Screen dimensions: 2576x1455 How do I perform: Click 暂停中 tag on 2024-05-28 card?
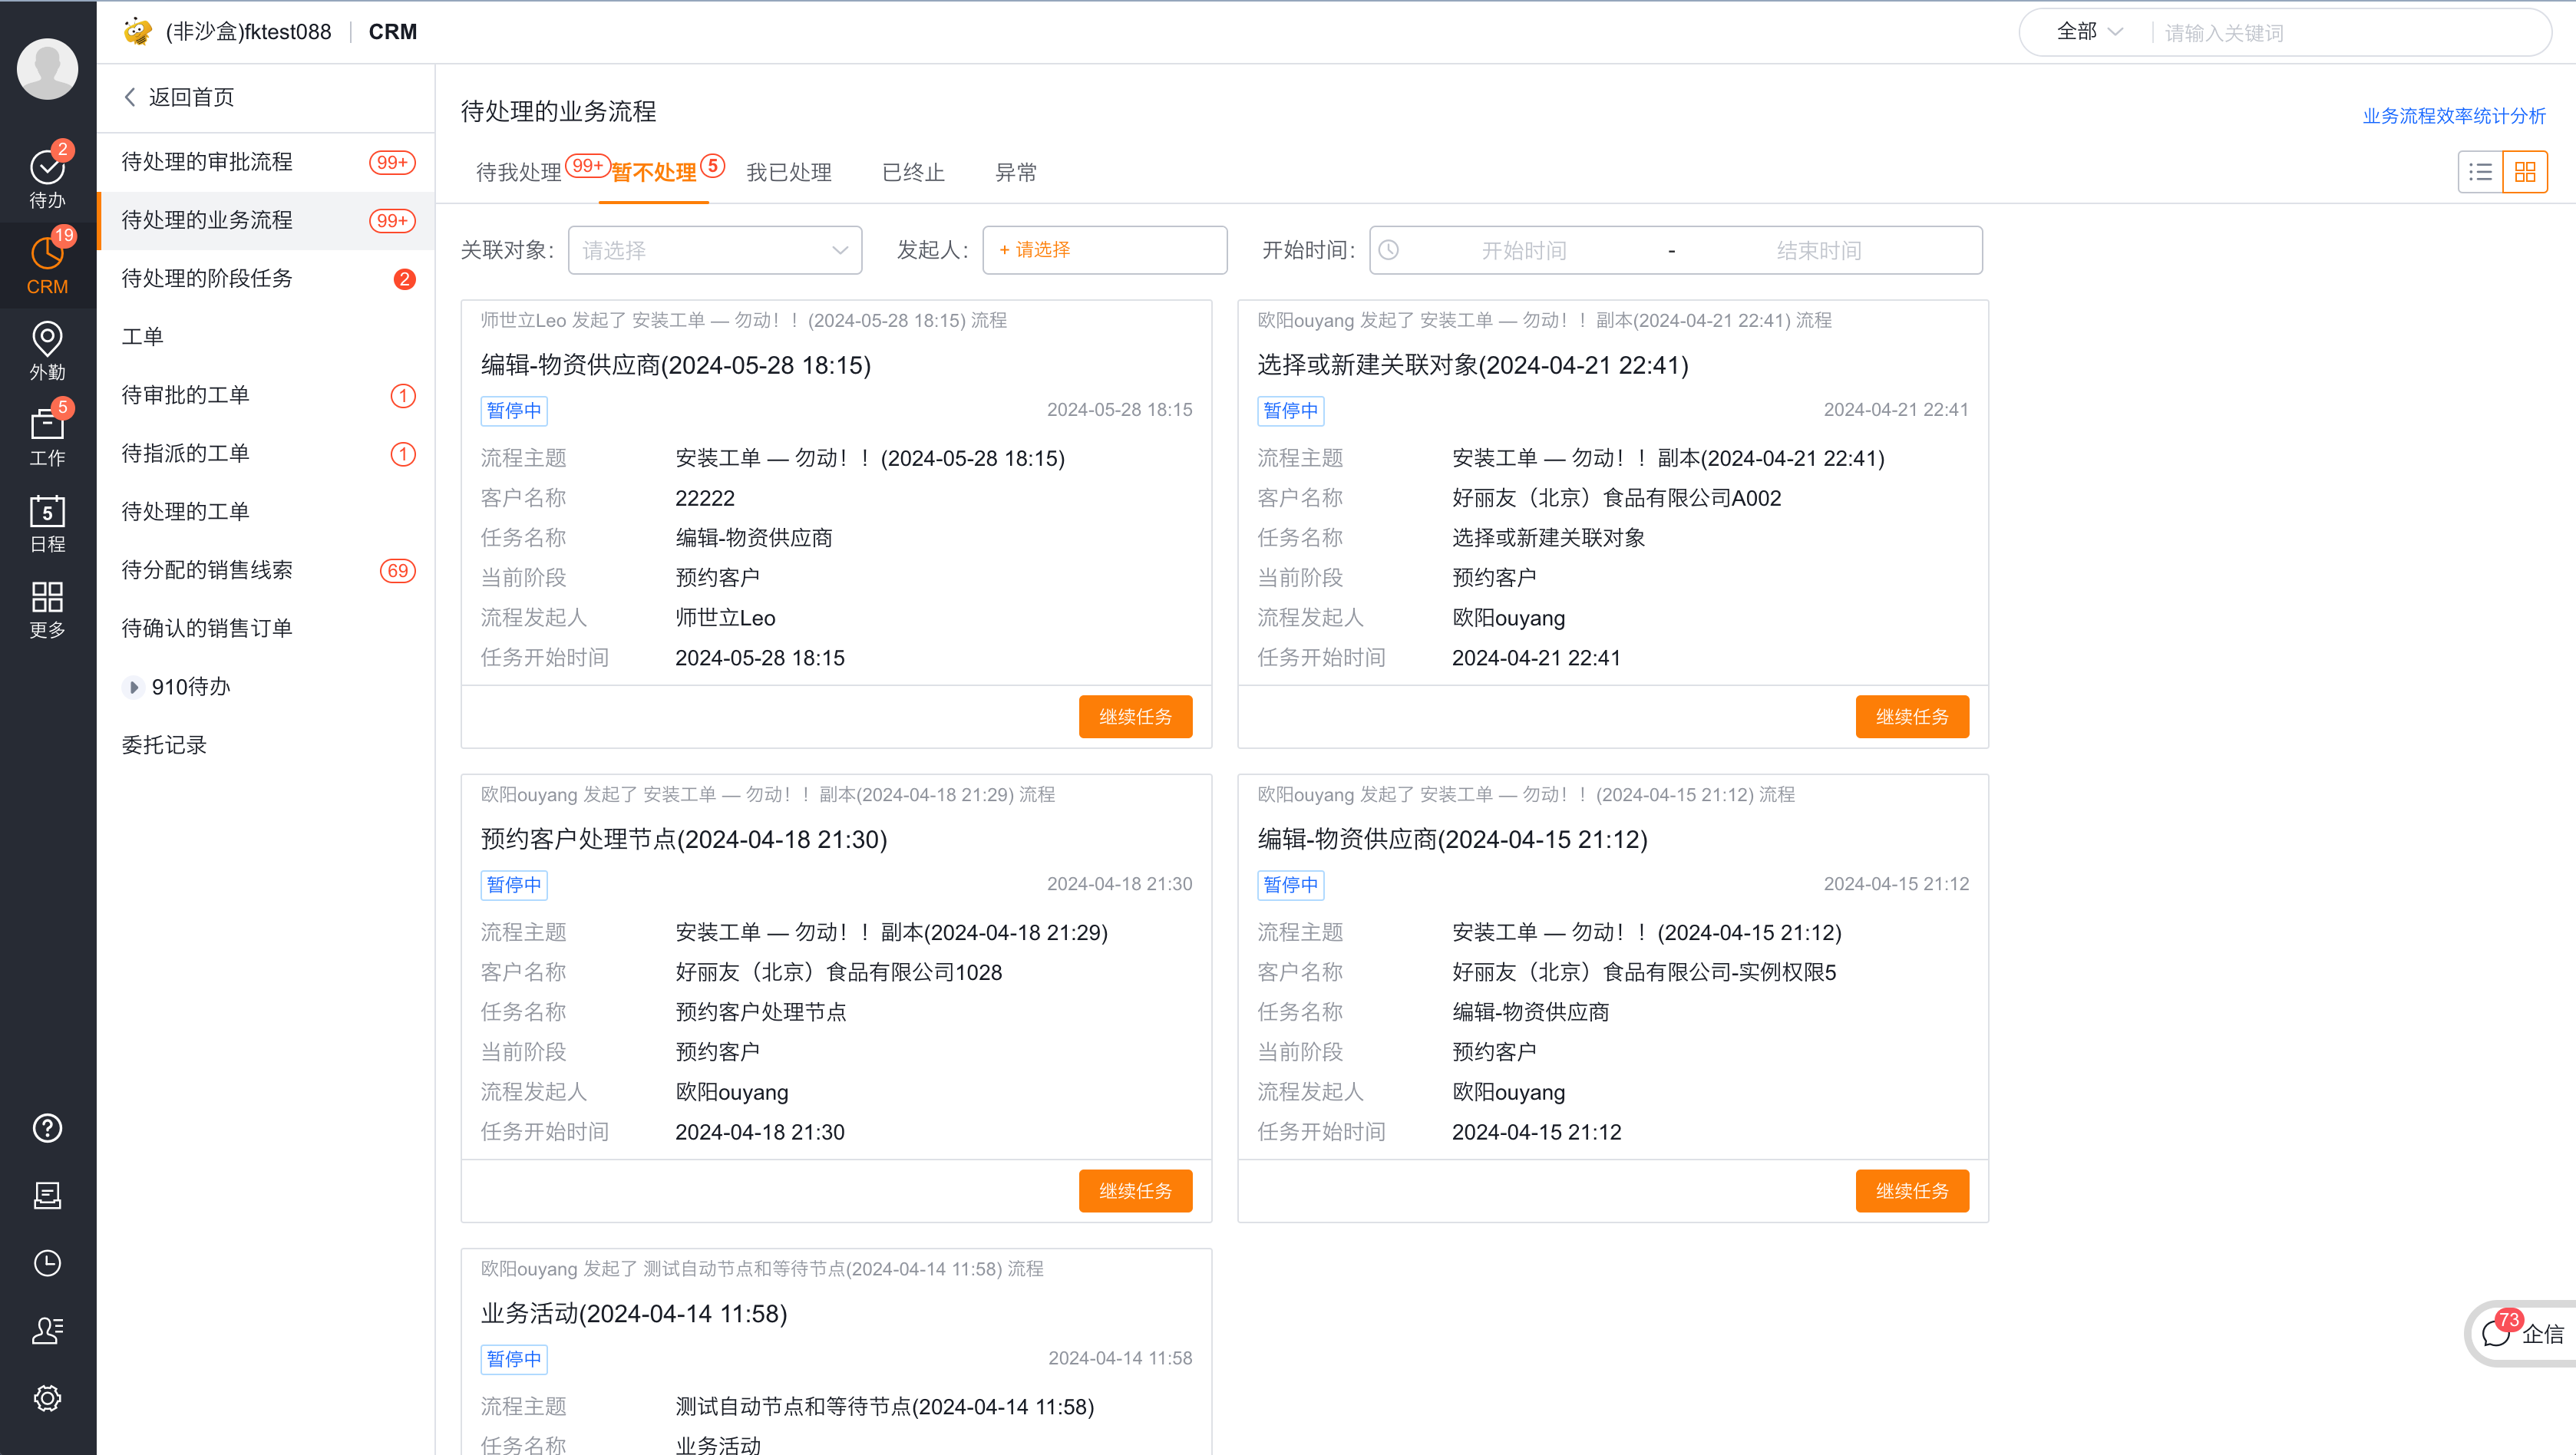point(513,410)
